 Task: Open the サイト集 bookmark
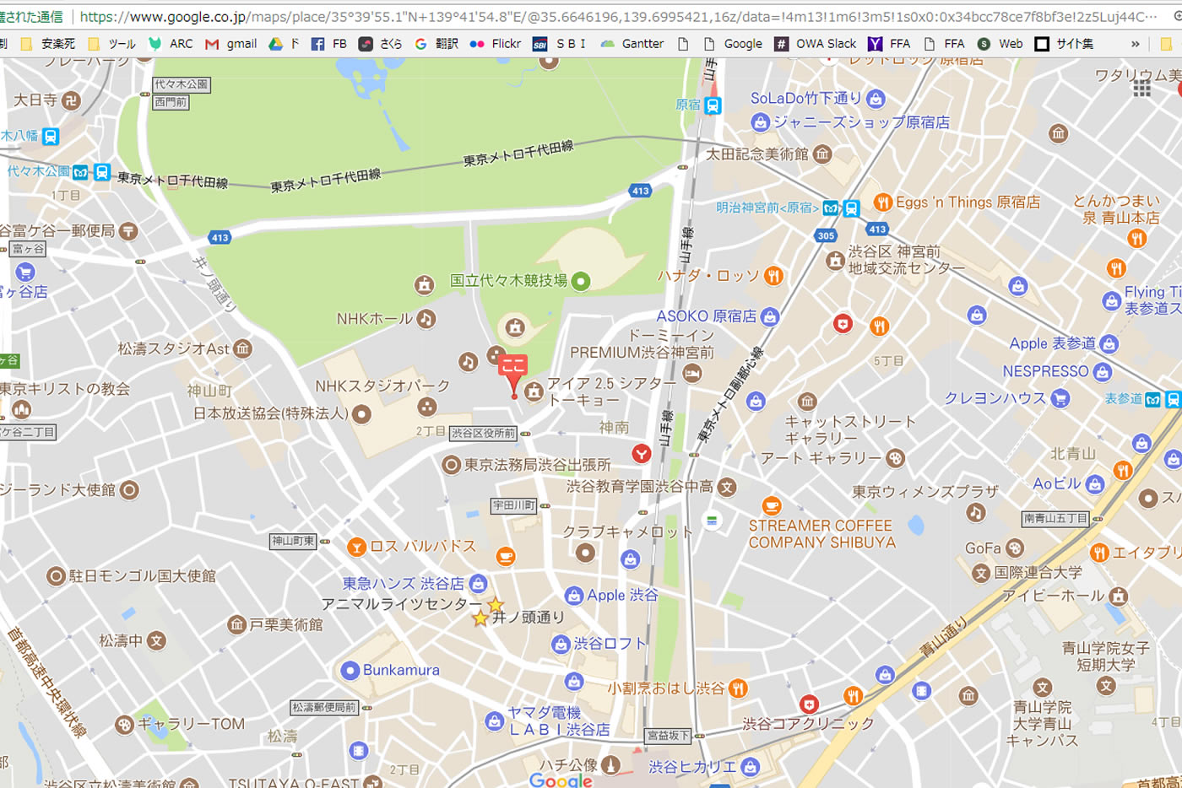coord(1064,44)
